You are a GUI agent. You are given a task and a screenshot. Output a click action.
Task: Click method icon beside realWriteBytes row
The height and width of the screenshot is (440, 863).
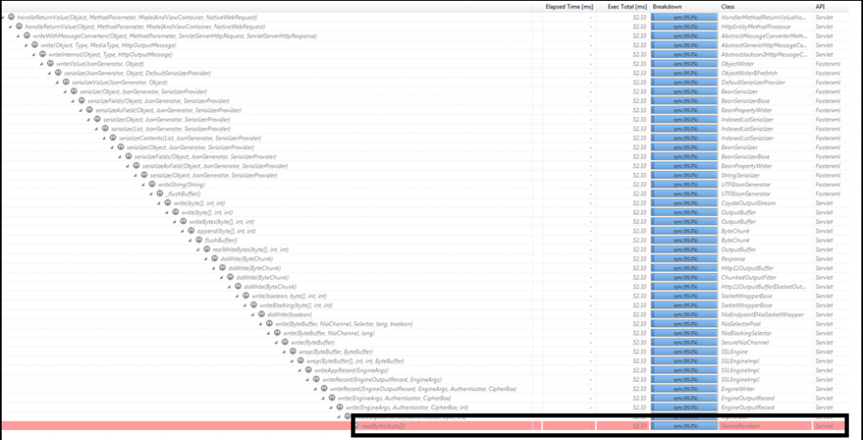coord(206,250)
